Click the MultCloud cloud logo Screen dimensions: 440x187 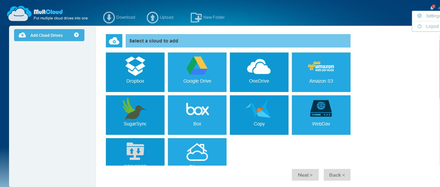(19, 13)
